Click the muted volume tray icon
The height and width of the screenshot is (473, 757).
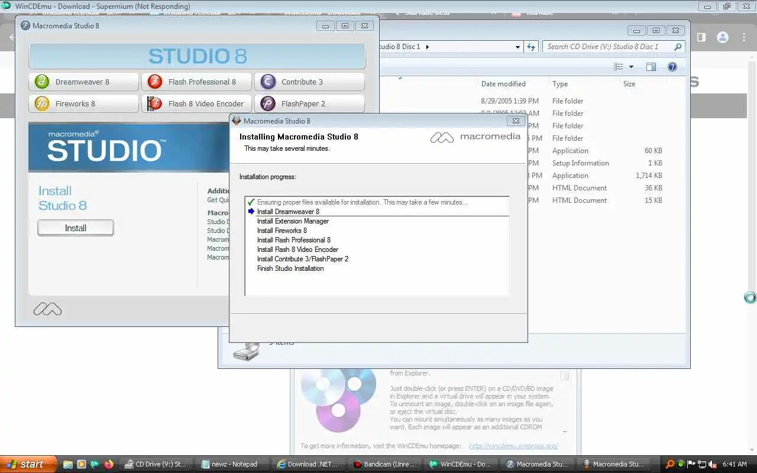tap(713, 465)
